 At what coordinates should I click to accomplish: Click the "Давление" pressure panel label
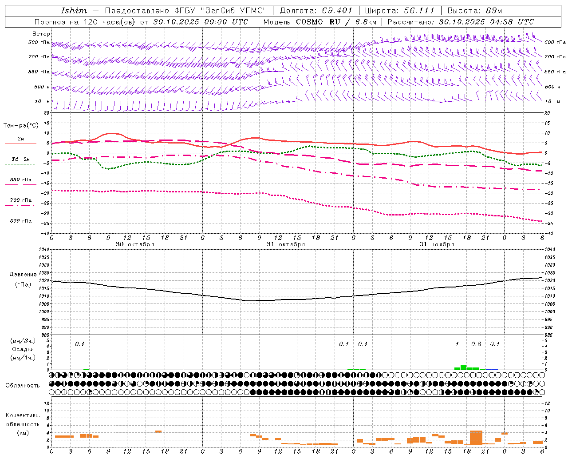pyautogui.click(x=23, y=275)
